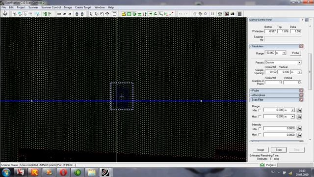This screenshot has width=314, height=177.
Task: Open the File menu
Action: click(3, 7)
